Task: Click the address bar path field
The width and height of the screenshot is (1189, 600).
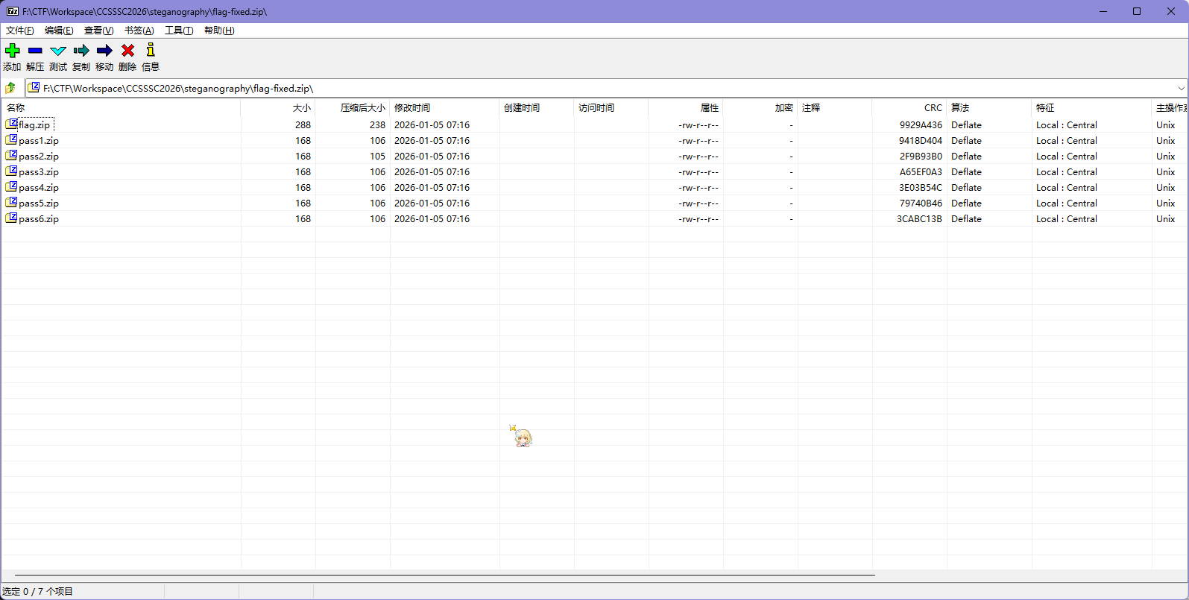Action: tap(596, 89)
